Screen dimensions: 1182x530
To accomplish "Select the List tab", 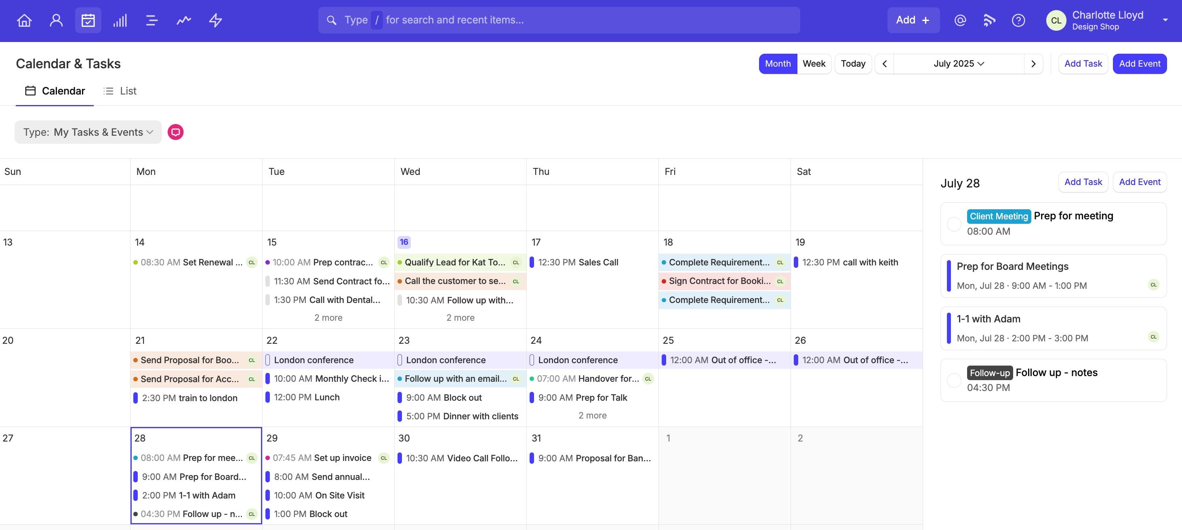I will point(120,91).
